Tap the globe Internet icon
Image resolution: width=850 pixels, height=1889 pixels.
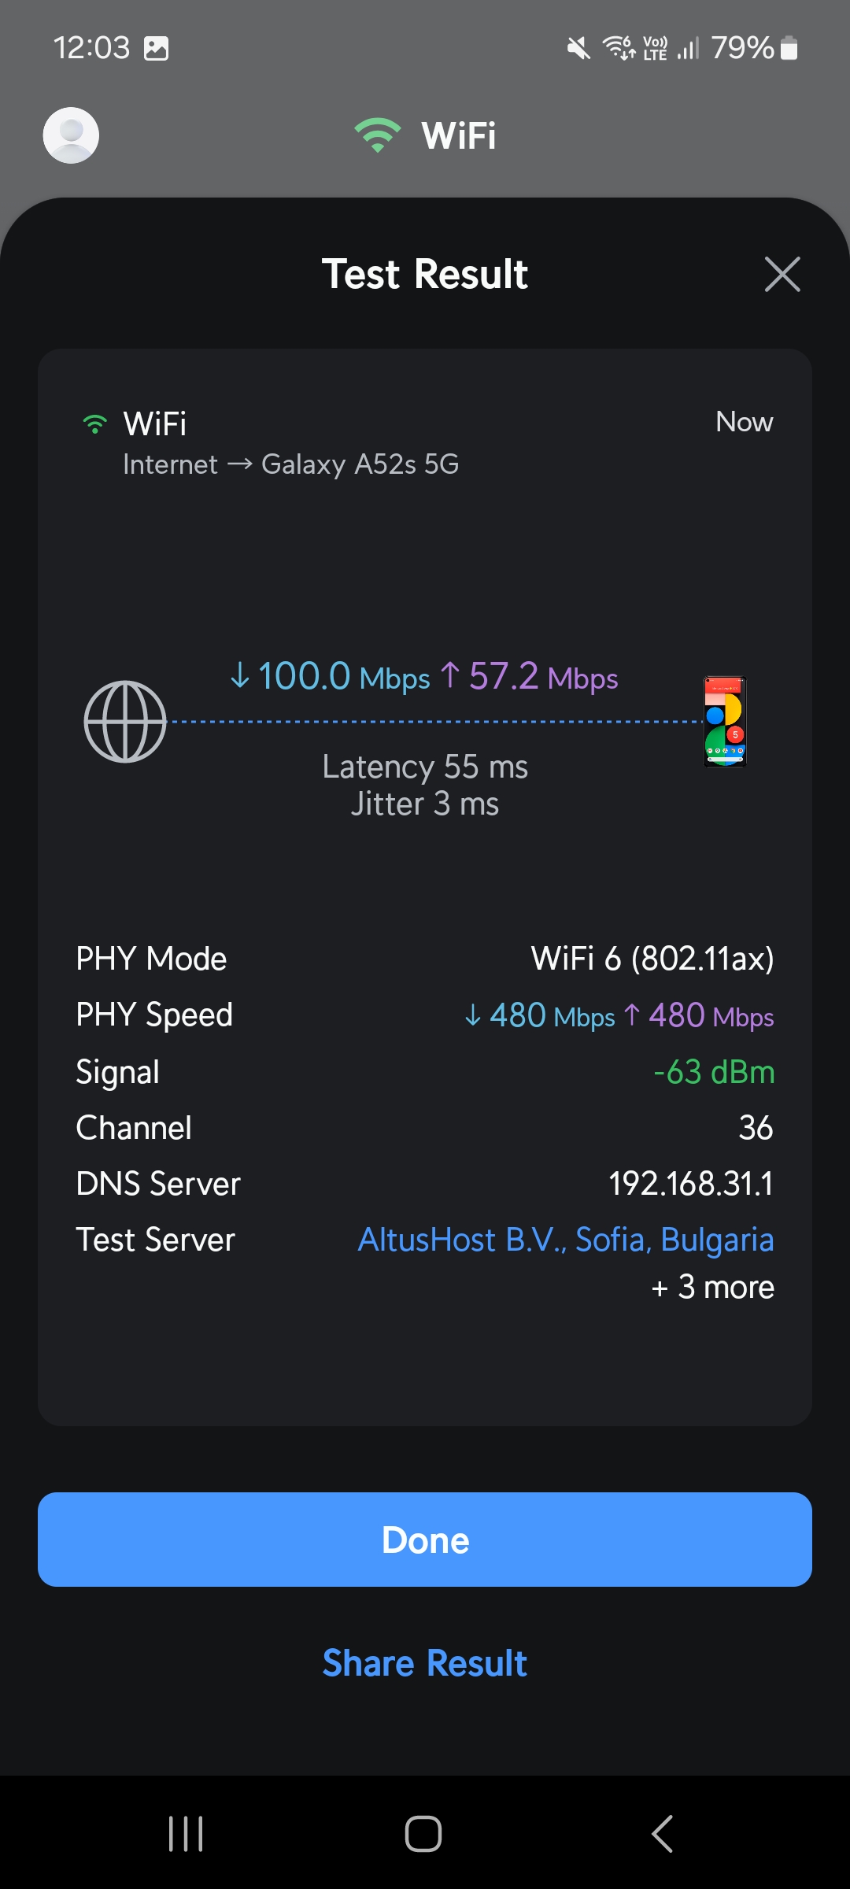click(x=125, y=721)
